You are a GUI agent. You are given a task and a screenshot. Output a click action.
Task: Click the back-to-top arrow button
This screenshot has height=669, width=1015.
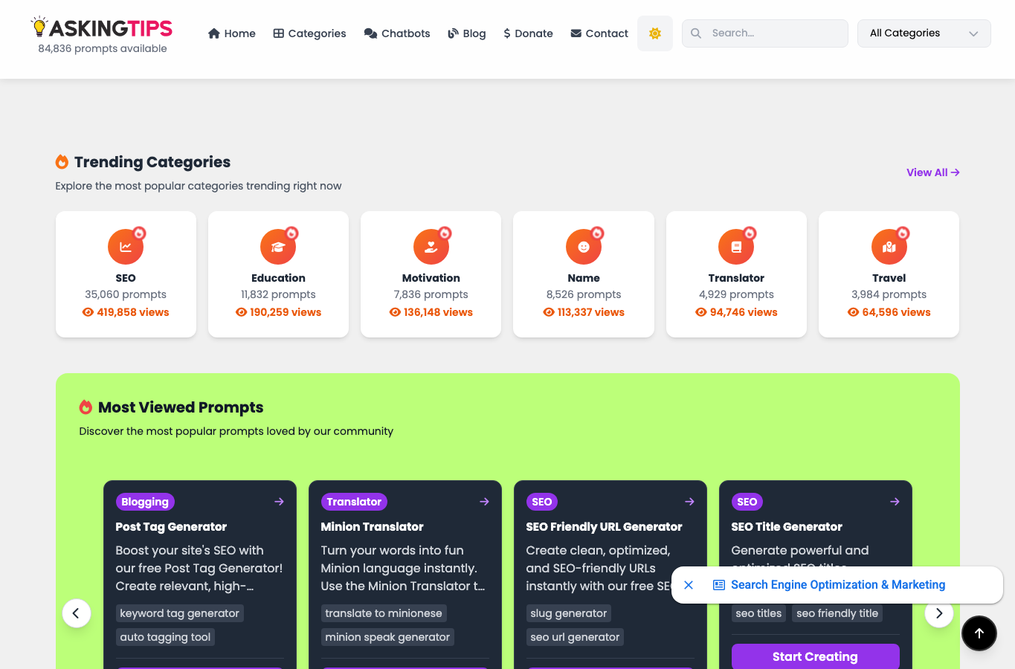click(x=979, y=633)
